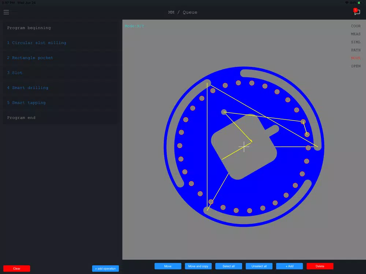
Task: Select operation 1 Circular slot milling
Action: [x=61, y=43]
